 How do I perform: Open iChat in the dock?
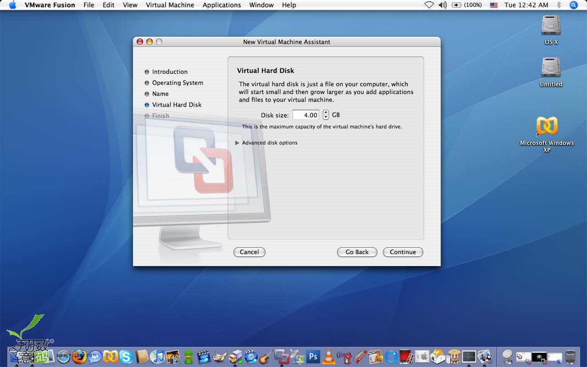(x=94, y=356)
